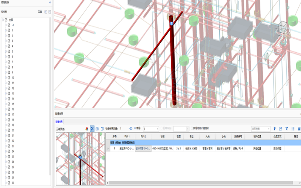
Task: Click the third icon beside 三维预览
Action: coord(97,129)
